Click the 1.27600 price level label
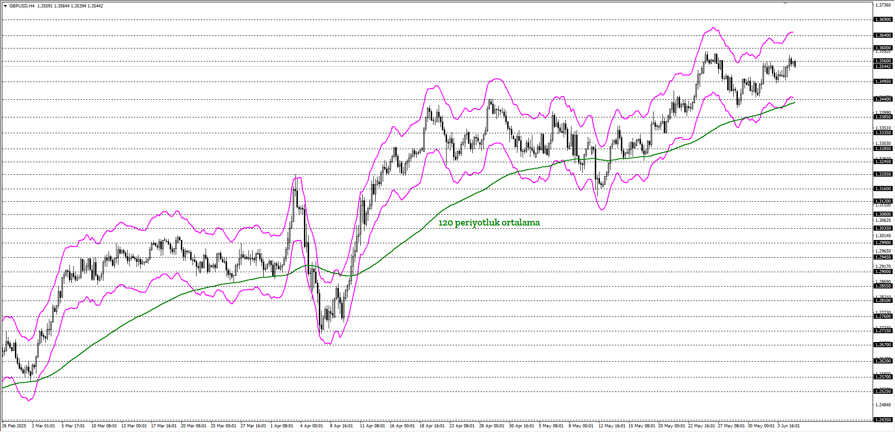The image size is (895, 432). click(882, 316)
